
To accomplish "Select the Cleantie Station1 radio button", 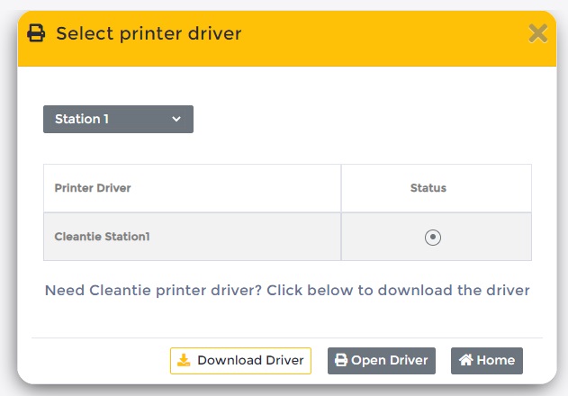I will (433, 238).
